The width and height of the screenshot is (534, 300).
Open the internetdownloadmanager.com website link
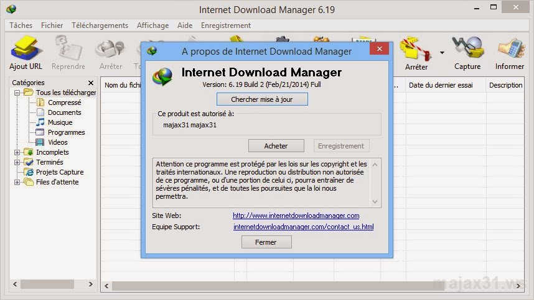click(x=296, y=216)
